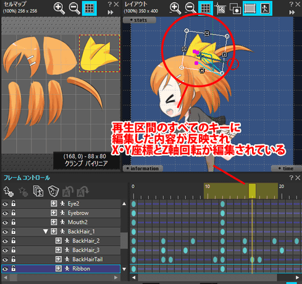Expand attributes of Eye2 part

pos(54,204)
